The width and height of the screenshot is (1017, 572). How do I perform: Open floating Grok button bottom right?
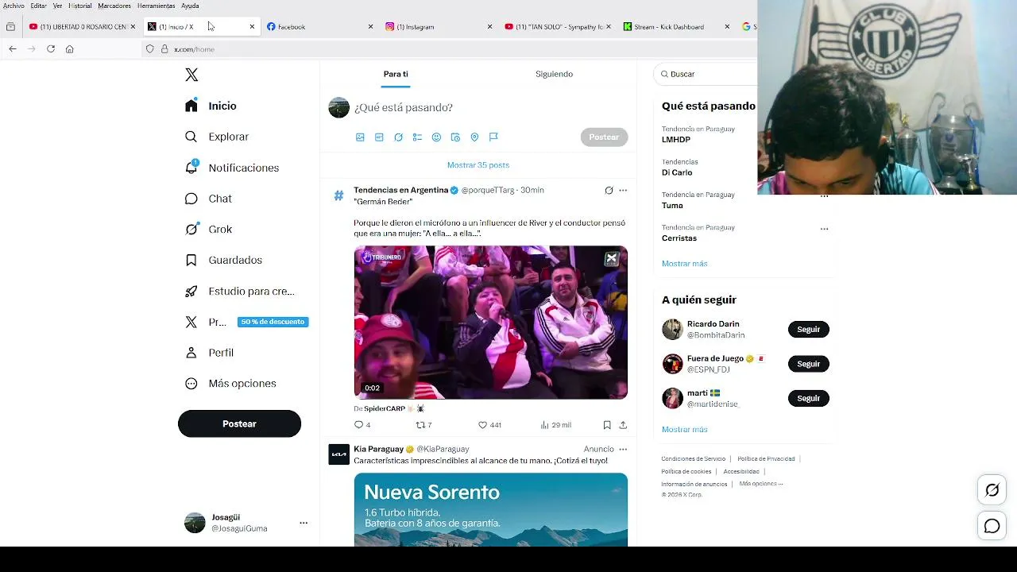(992, 490)
